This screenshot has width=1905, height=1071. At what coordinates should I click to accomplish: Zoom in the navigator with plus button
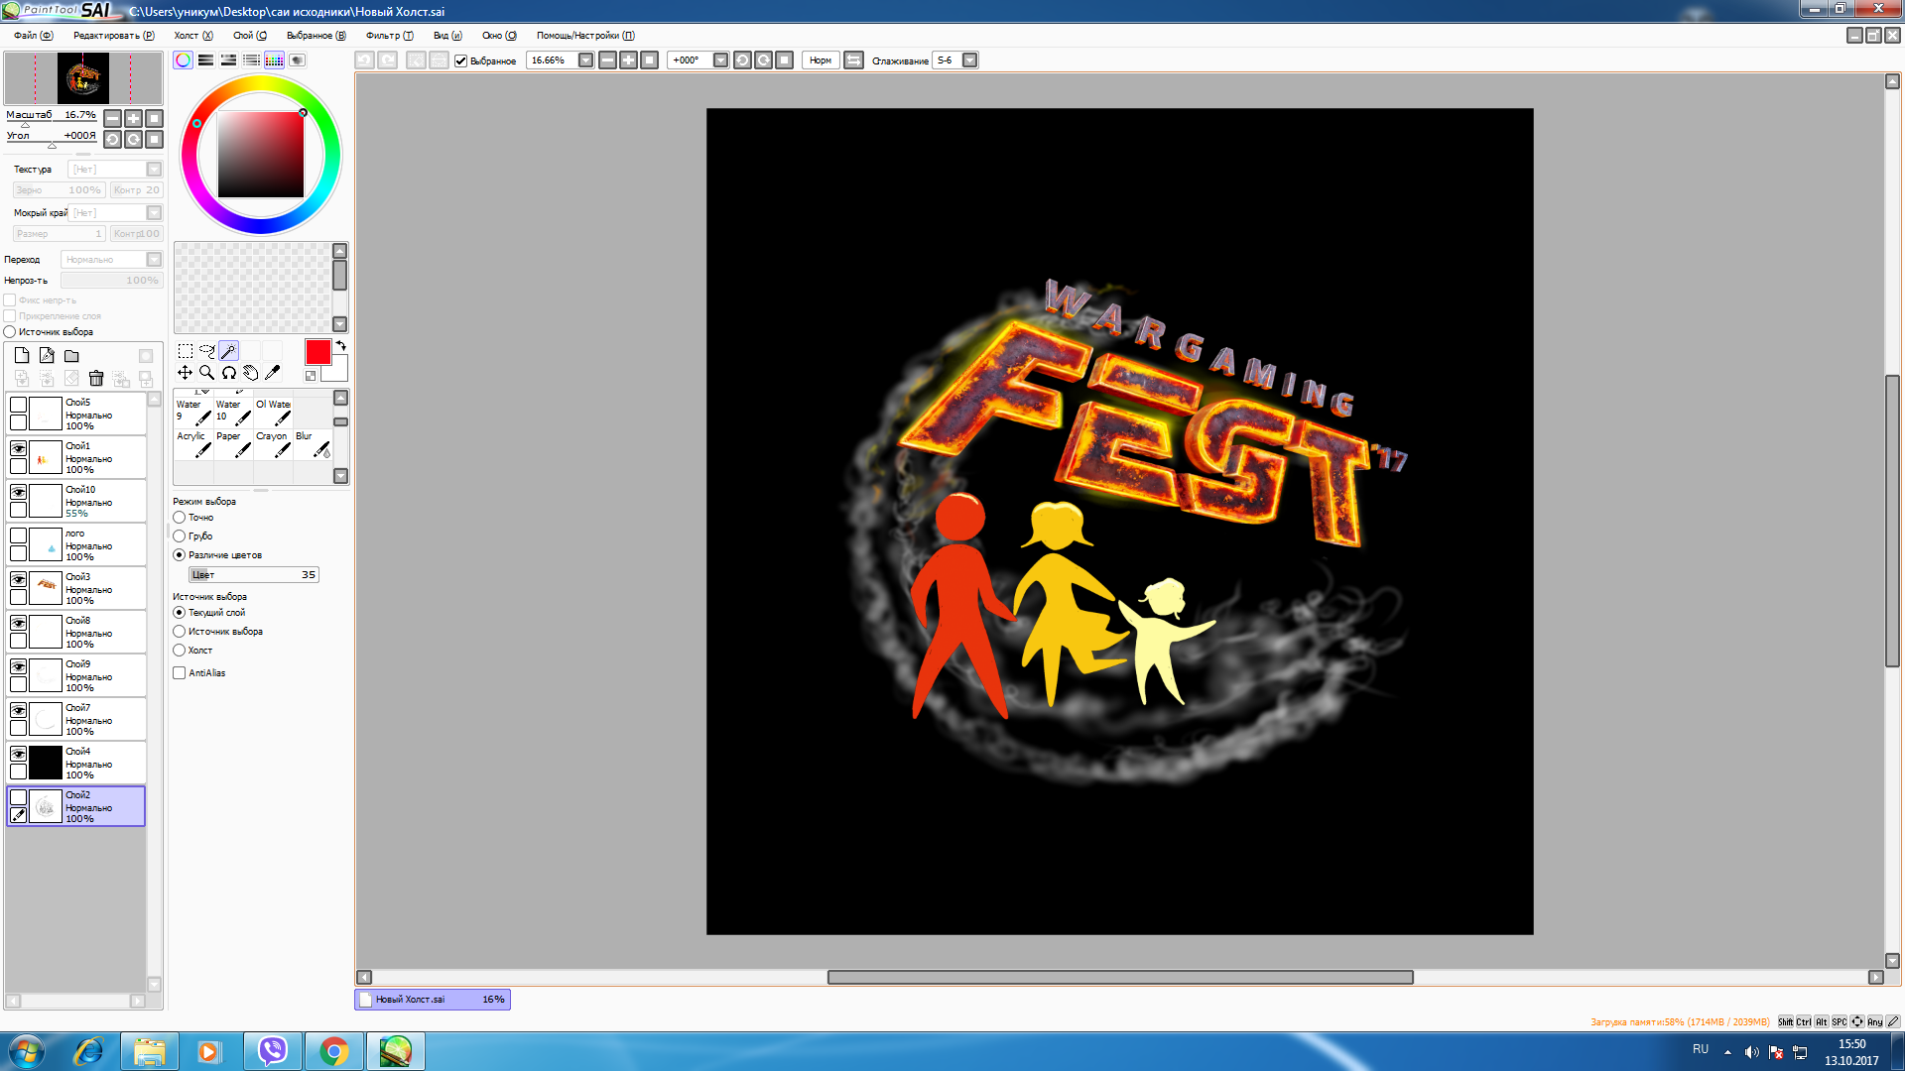point(134,118)
